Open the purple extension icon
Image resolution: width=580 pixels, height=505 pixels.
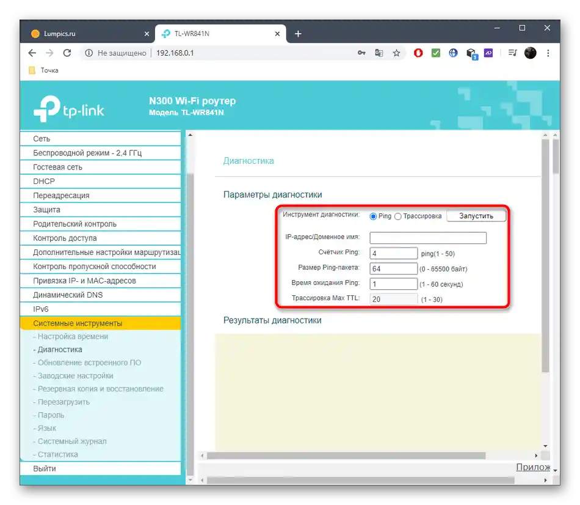[488, 53]
